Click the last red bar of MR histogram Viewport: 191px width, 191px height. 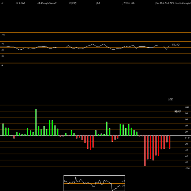170,142
